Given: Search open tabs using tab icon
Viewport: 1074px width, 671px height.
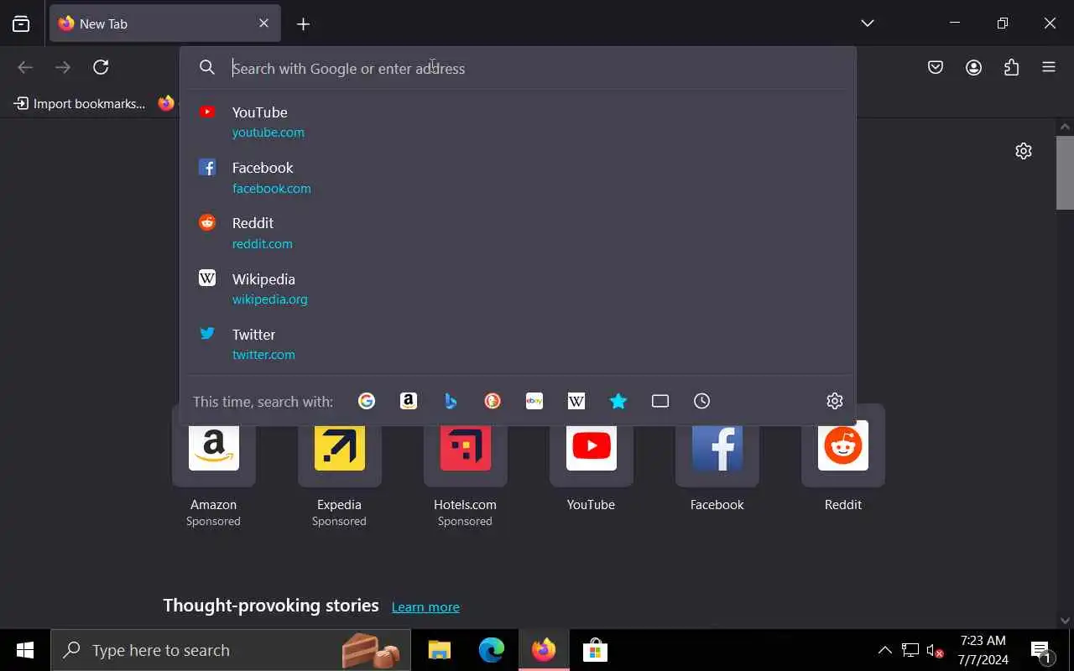Looking at the screenshot, I should point(660,401).
